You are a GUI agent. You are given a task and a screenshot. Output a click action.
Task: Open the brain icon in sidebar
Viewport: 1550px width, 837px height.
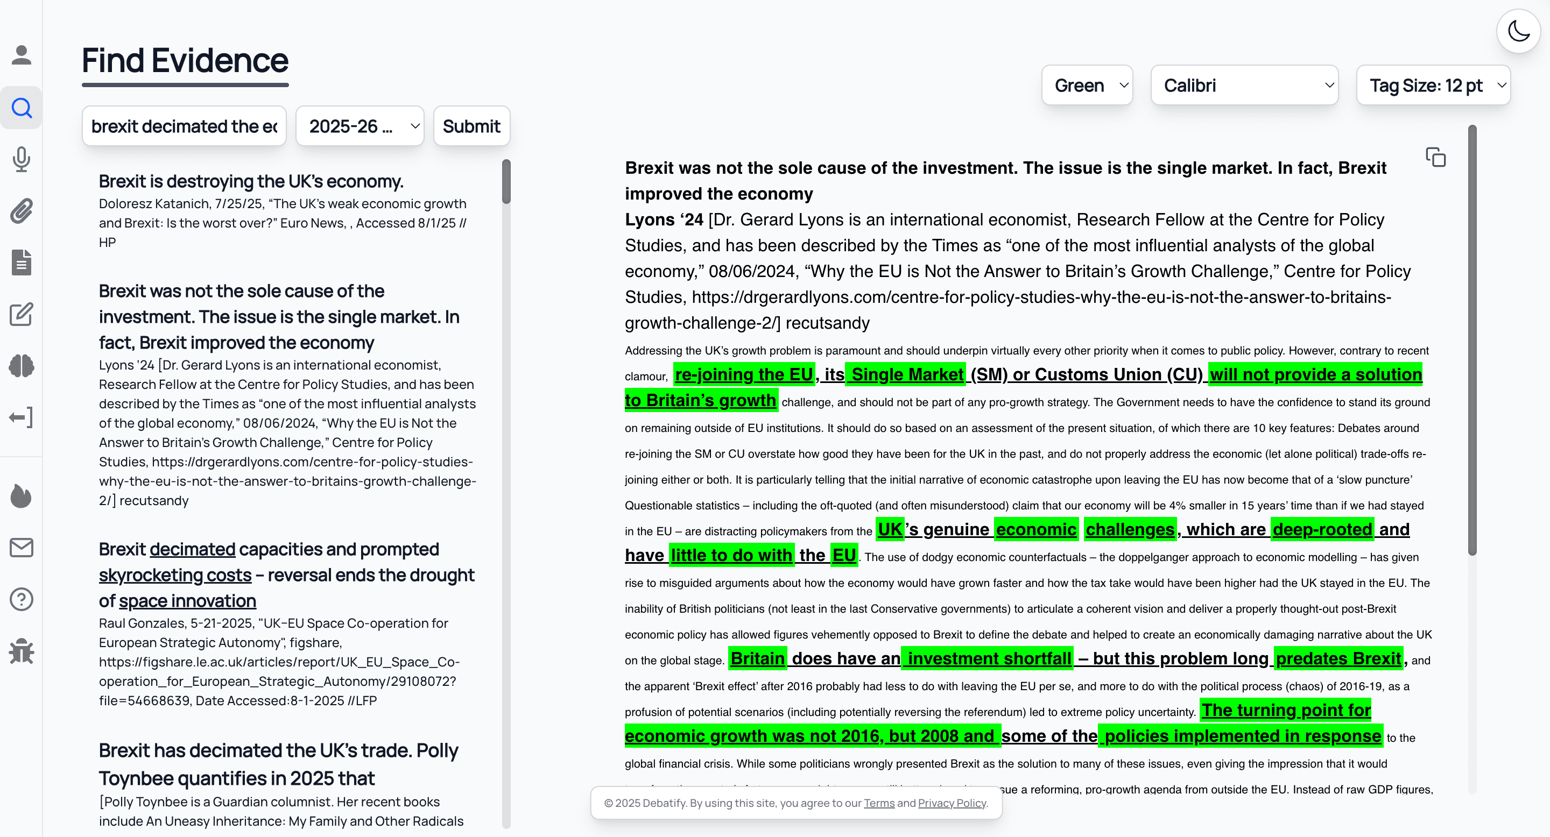[x=21, y=366]
